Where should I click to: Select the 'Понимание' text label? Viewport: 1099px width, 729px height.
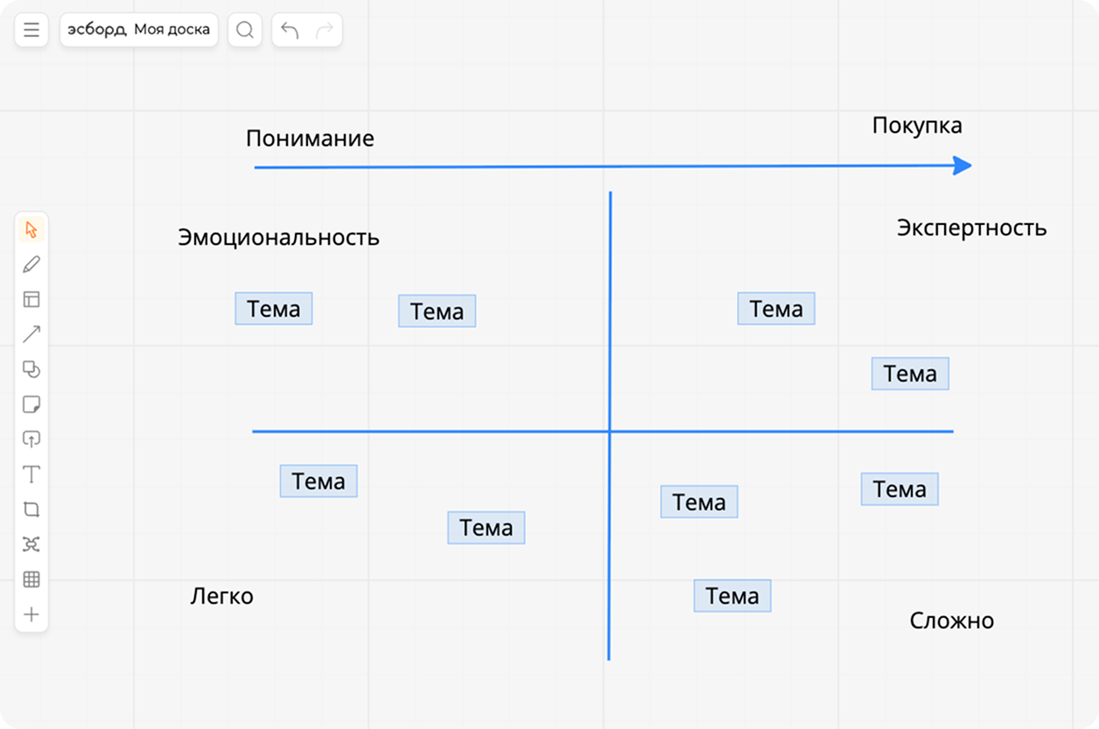pyautogui.click(x=310, y=138)
